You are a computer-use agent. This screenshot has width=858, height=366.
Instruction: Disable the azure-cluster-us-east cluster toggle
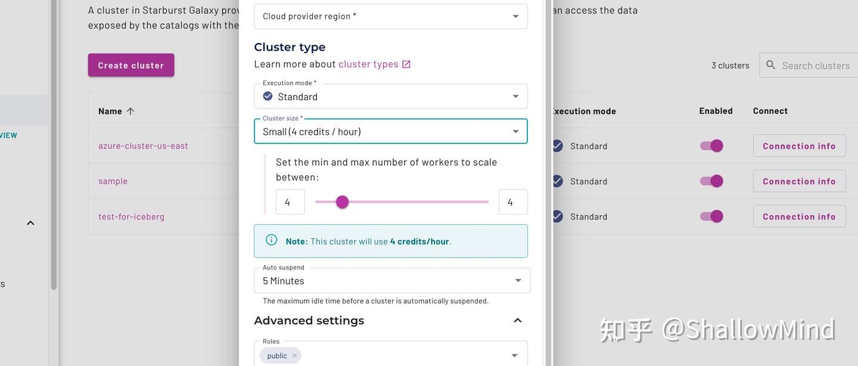pyautogui.click(x=711, y=146)
